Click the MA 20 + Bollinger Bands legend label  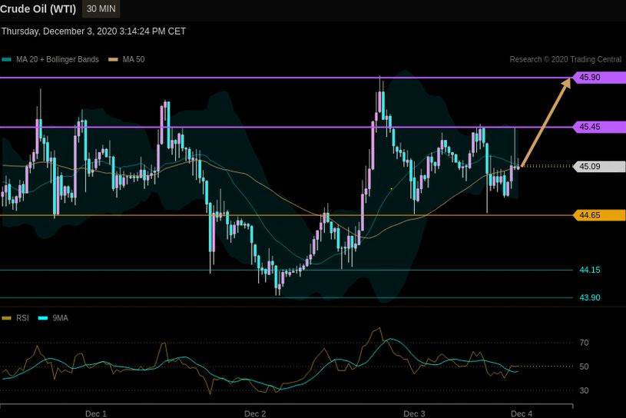click(58, 59)
